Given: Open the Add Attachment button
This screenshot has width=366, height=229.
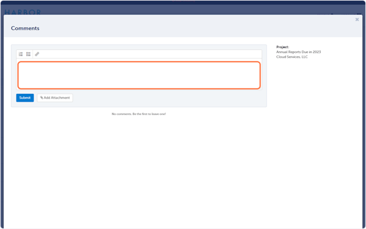Looking at the screenshot, I should (55, 98).
